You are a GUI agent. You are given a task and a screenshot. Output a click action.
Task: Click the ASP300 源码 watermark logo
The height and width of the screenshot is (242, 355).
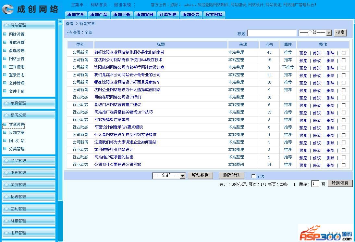[325, 233]
